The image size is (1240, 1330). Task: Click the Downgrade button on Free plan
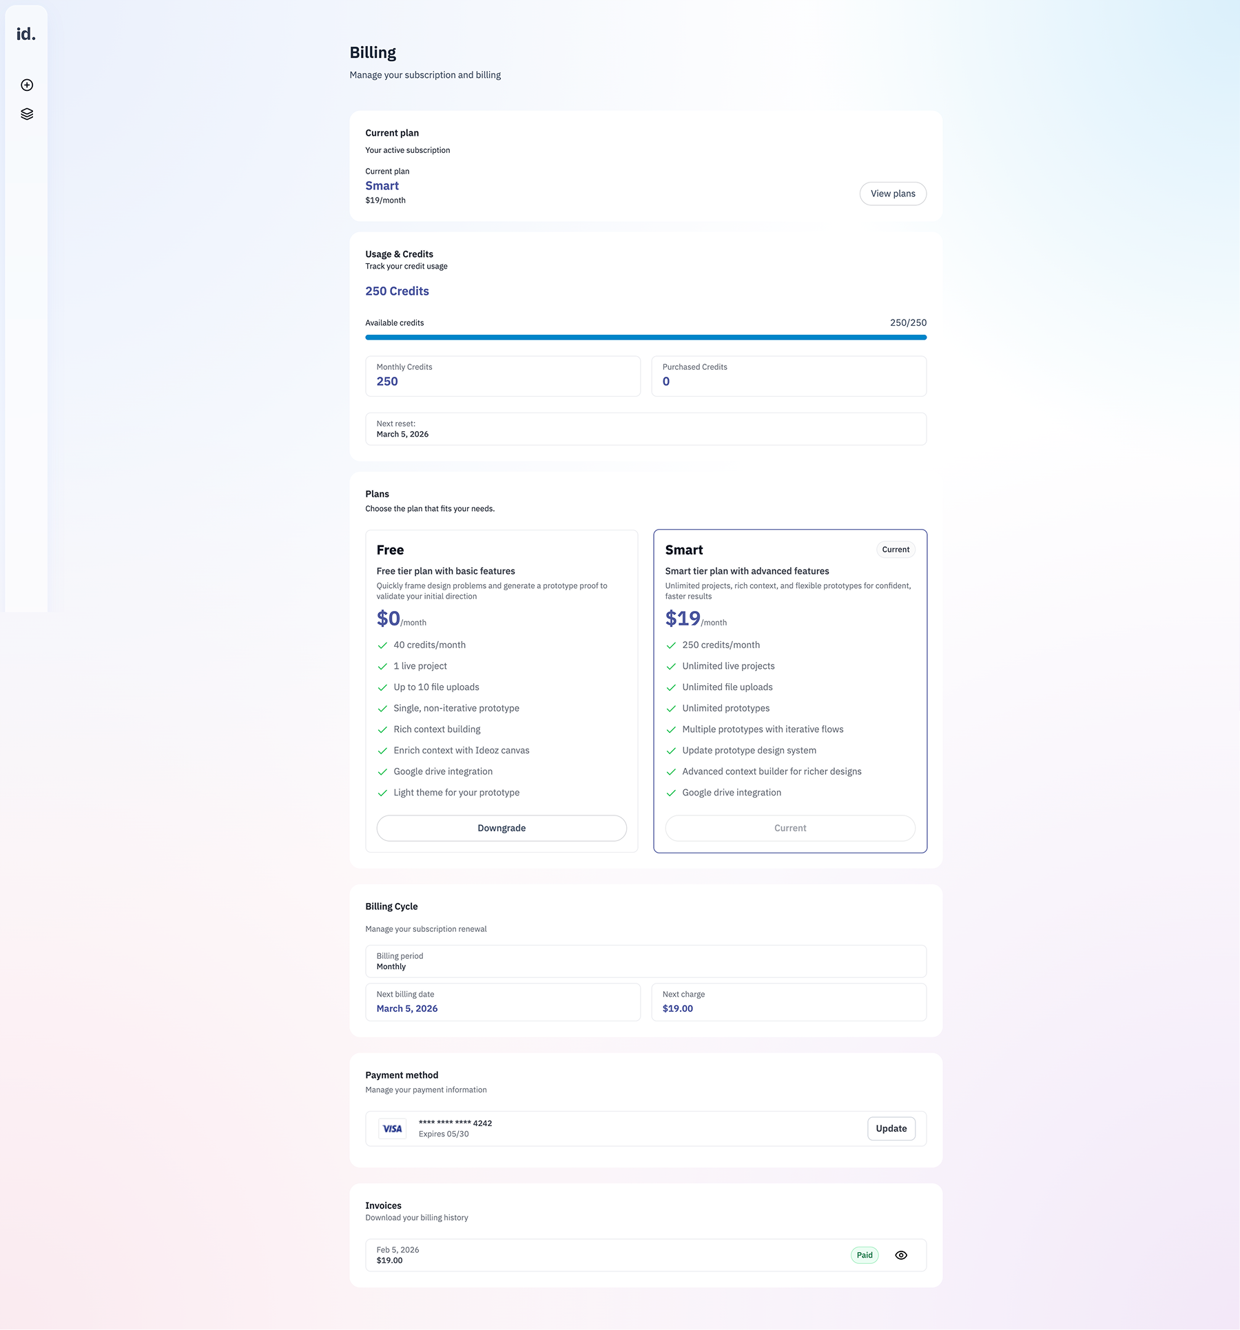coord(501,829)
